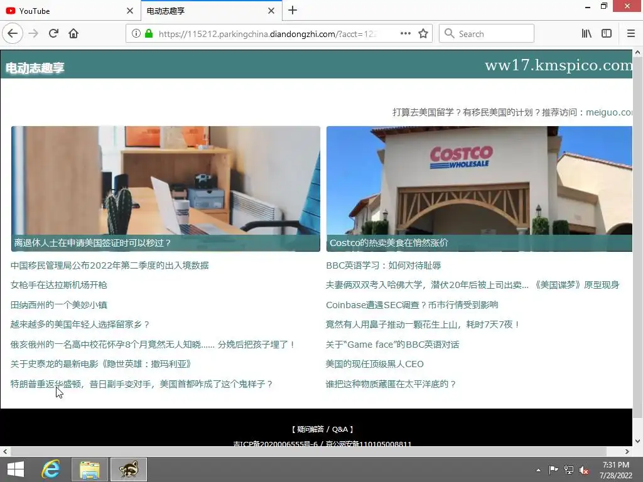Open File Explorer from the taskbar
This screenshot has height=482, width=643.
(x=90, y=469)
